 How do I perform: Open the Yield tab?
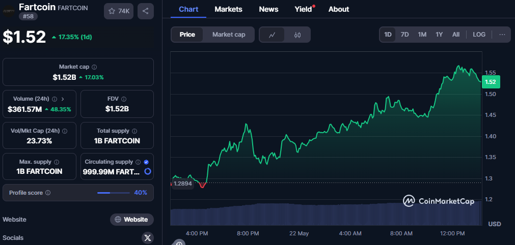point(303,9)
